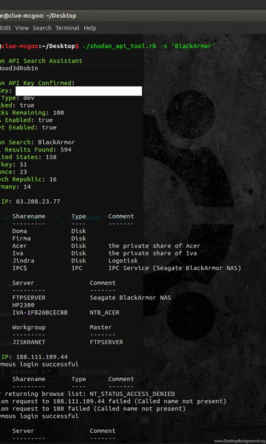
Task: Click the INS indicator in editor status bar
Action: point(131,372)
